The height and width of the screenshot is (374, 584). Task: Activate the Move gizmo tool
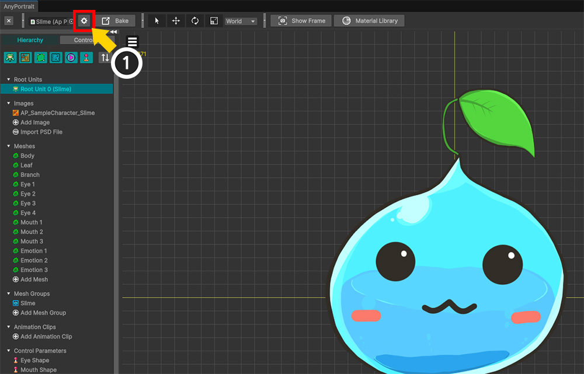[x=176, y=21]
